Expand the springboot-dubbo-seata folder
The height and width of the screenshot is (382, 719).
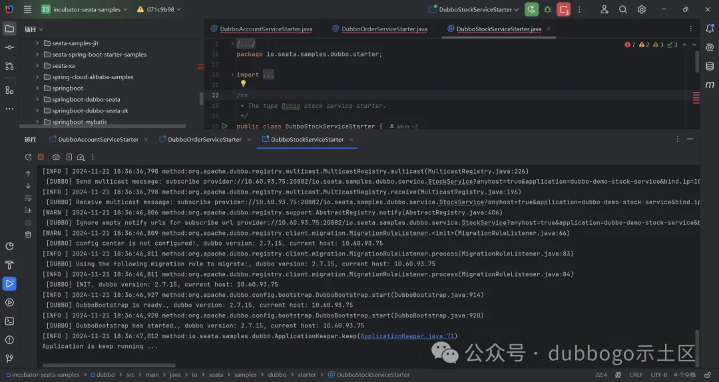[37, 99]
